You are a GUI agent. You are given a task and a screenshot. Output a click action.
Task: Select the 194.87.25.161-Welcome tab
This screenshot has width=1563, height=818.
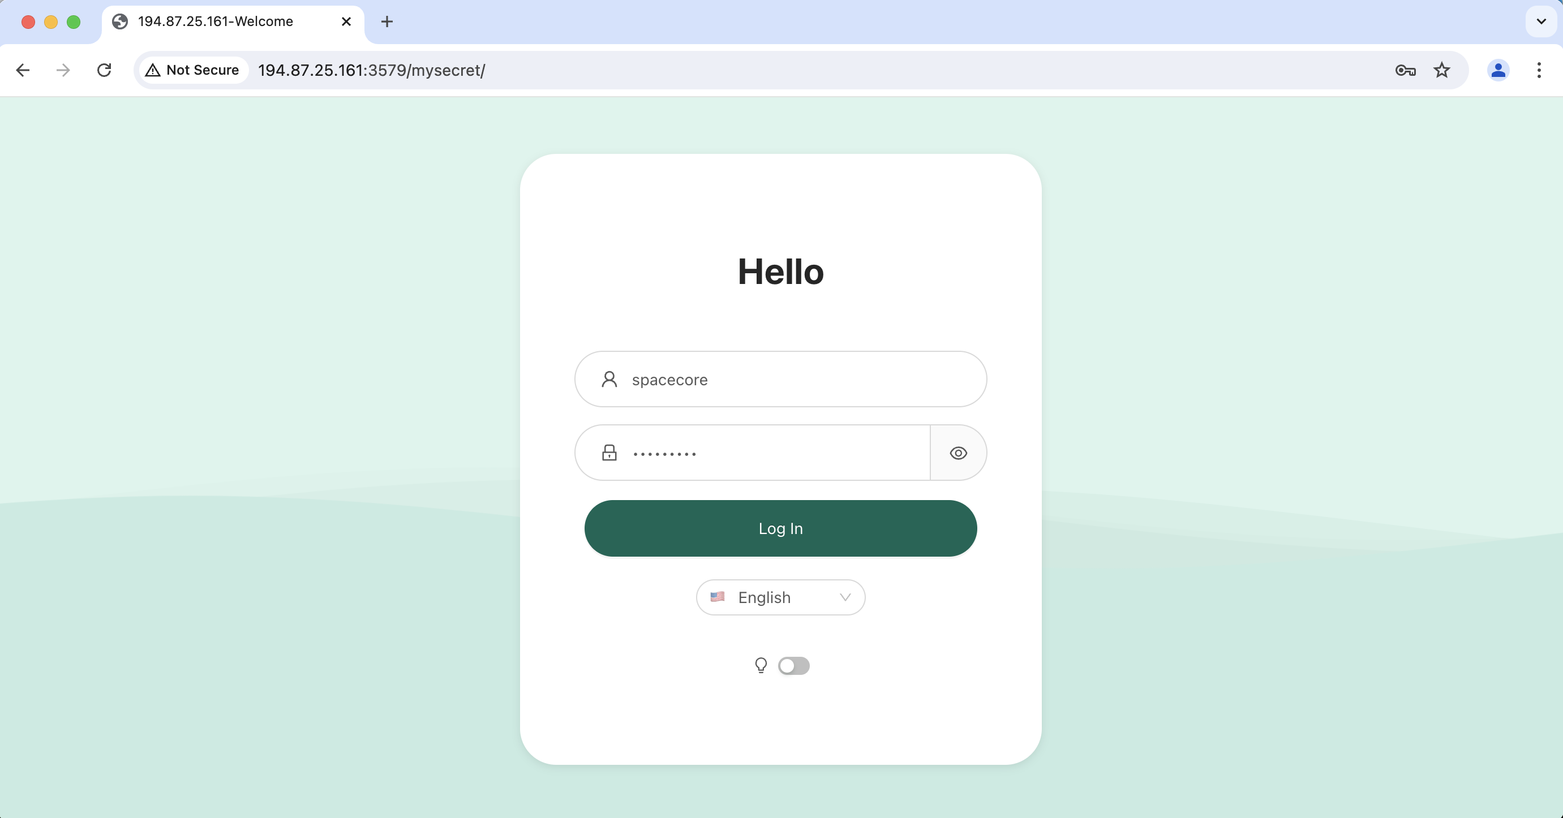point(216,22)
